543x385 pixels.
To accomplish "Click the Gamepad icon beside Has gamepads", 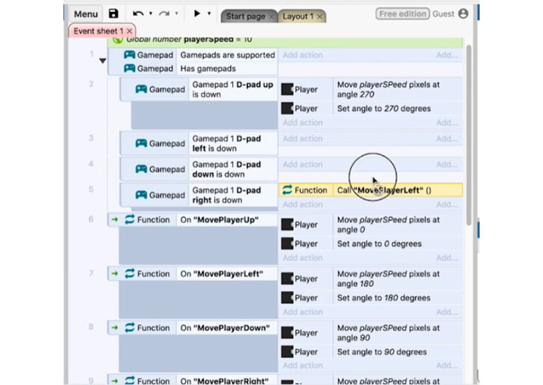I will click(x=130, y=68).
